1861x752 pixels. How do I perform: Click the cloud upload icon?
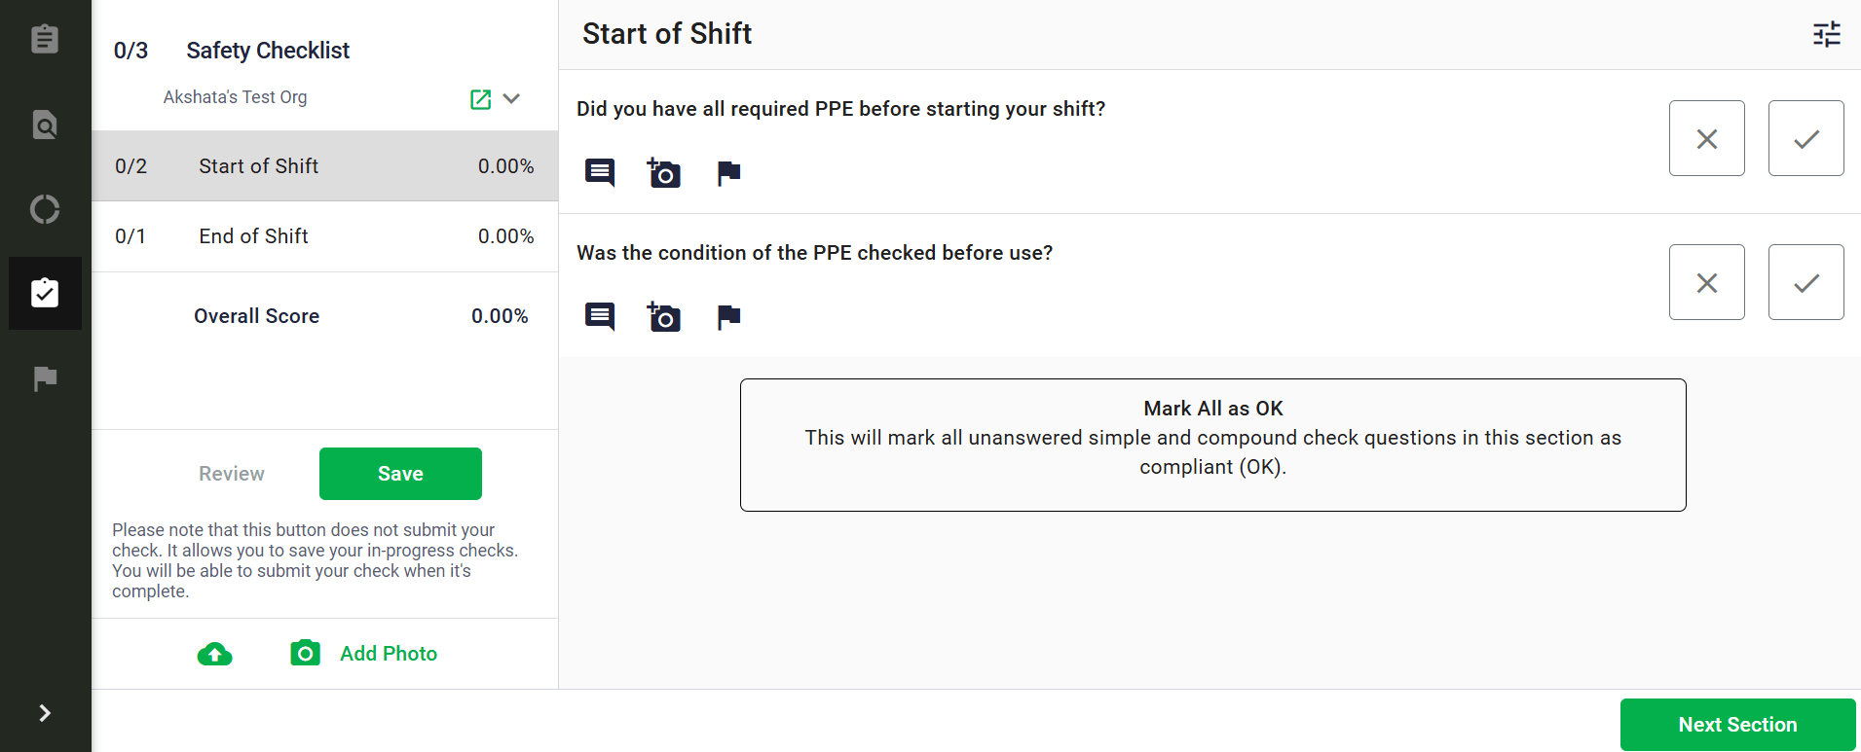[x=214, y=654]
